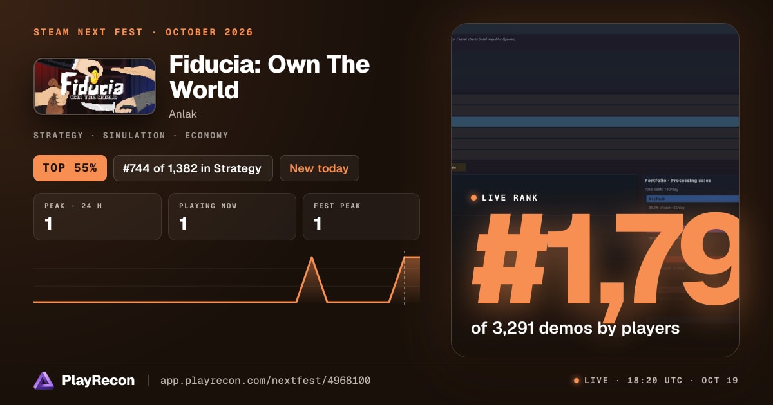The image size is (773, 405).
Task: Click the STRATEGY tag
Action: click(59, 136)
